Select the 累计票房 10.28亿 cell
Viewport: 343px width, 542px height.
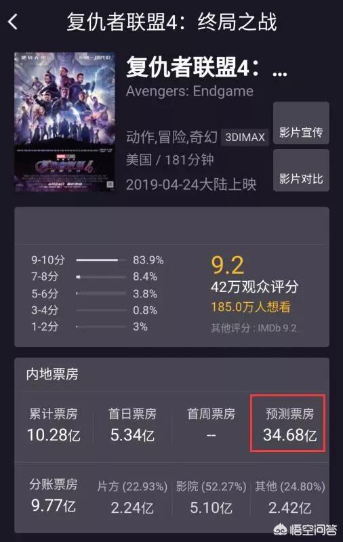(54, 425)
